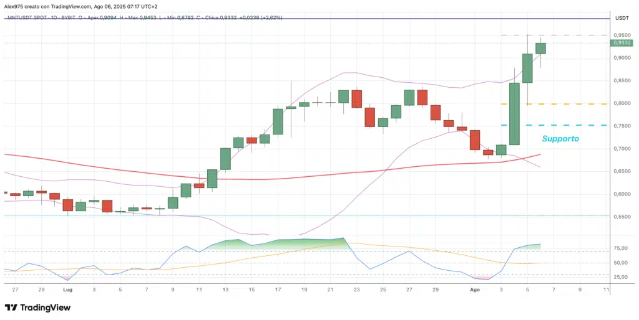Click the "Supporto" text annotation
This screenshot has height=320, width=639.
click(560, 139)
